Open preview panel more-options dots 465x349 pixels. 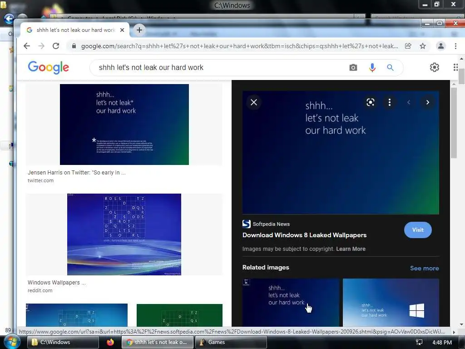[389, 102]
